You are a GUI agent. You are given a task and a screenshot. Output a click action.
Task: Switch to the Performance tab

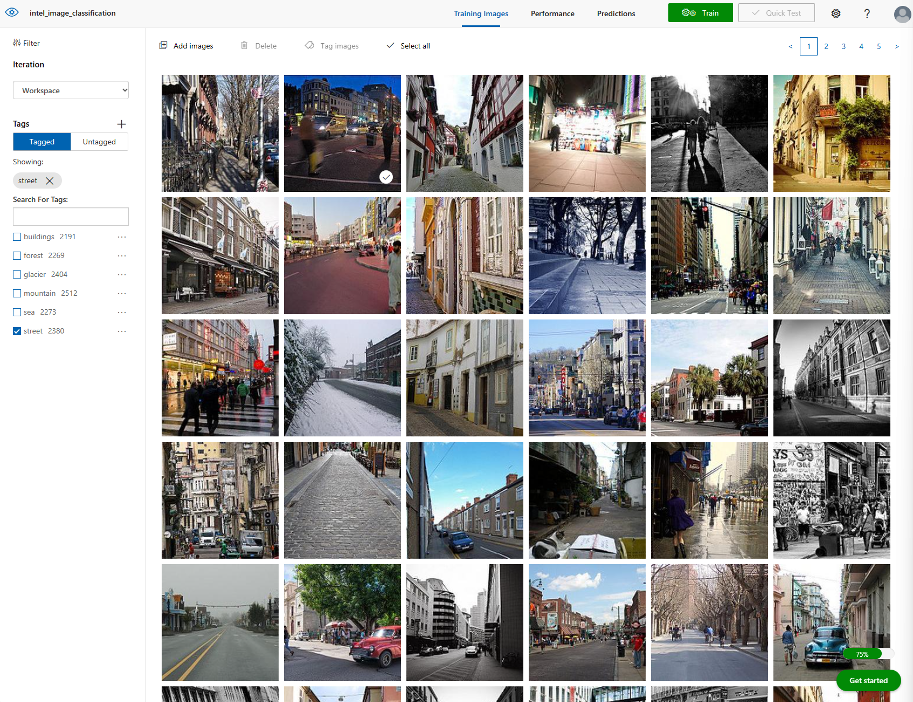click(x=552, y=13)
